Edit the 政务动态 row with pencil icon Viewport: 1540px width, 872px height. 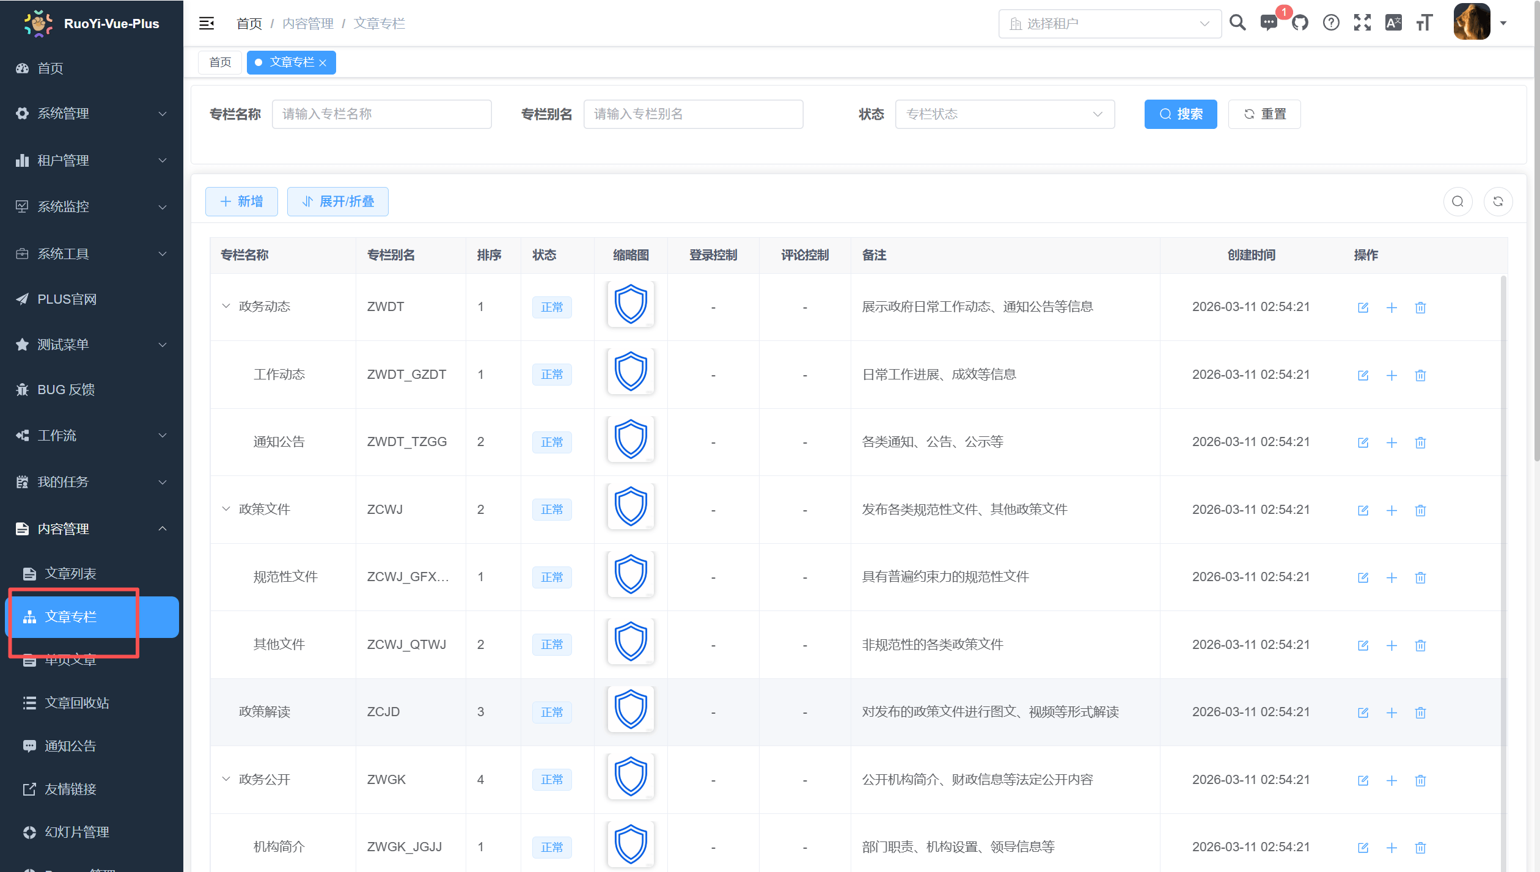(1363, 307)
